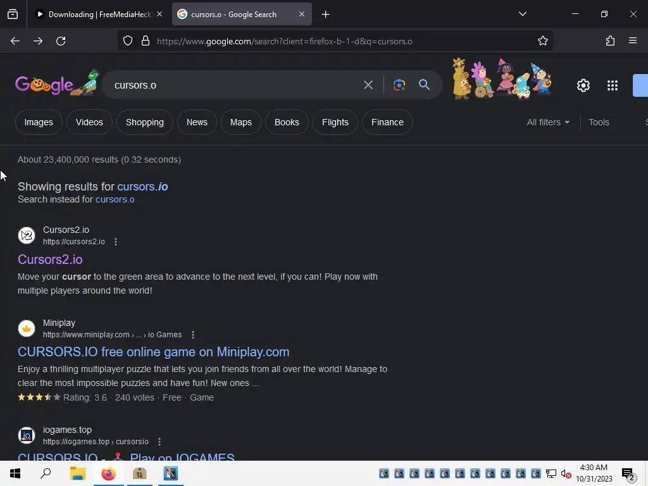Open a new browser tab
Image resolution: width=648 pixels, height=486 pixels.
(326, 15)
